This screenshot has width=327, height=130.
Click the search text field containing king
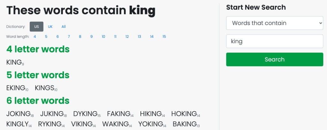point(275,41)
